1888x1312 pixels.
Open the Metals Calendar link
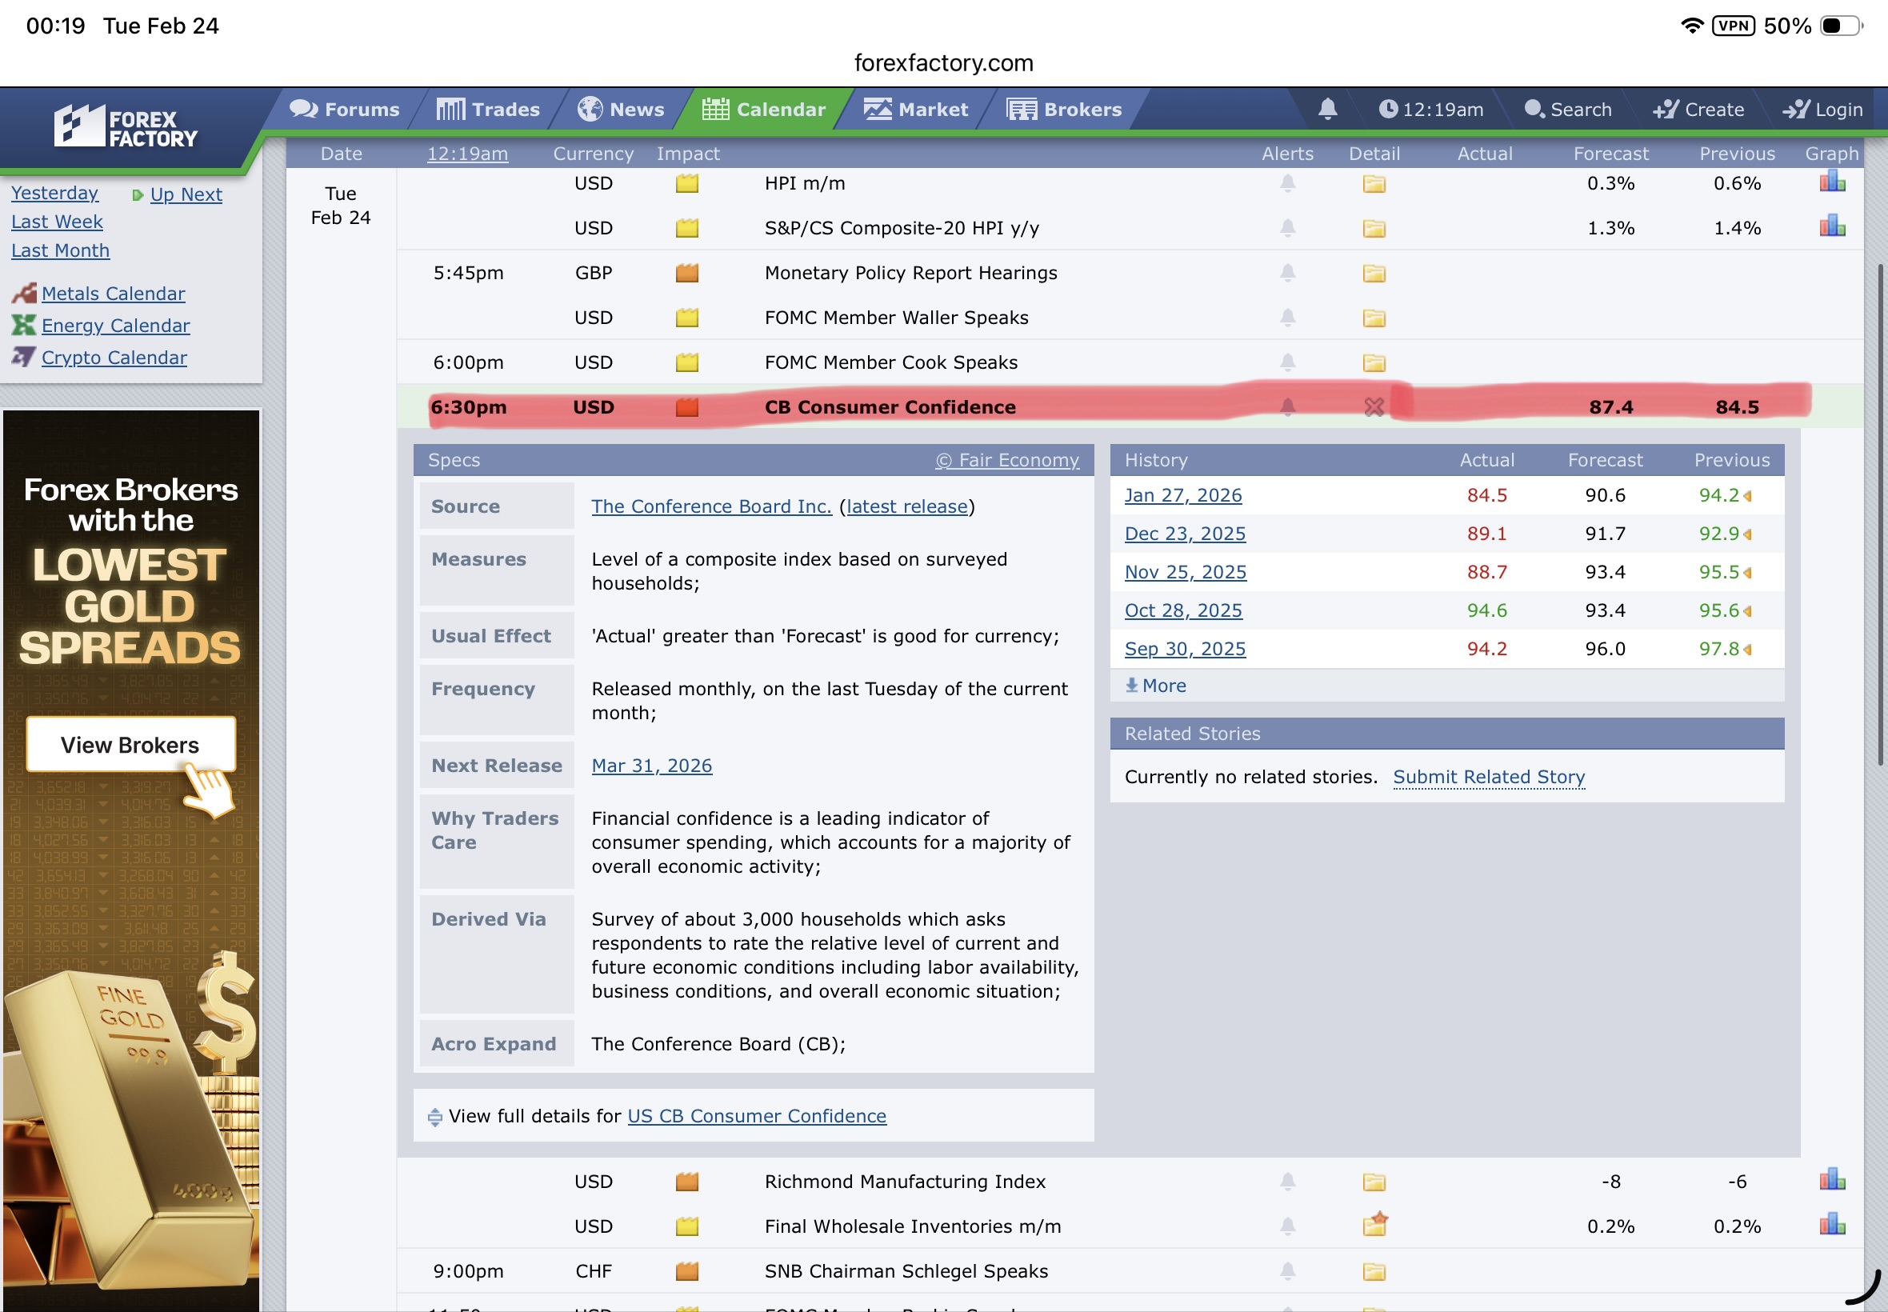pyautogui.click(x=113, y=294)
